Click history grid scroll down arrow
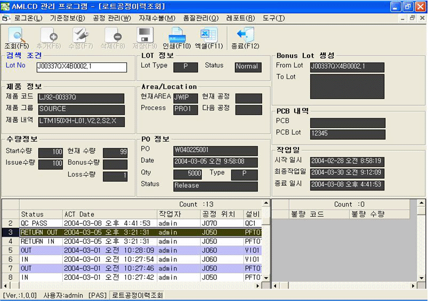This screenshot has height=301, width=428. pos(266,278)
